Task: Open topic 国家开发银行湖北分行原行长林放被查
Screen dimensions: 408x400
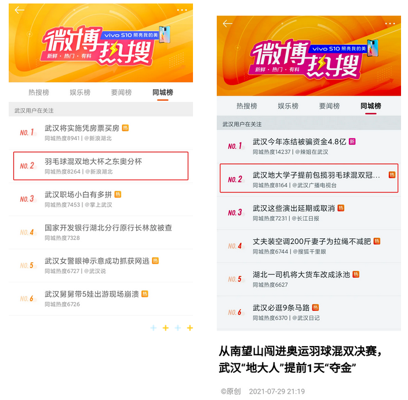Action: tap(101, 232)
